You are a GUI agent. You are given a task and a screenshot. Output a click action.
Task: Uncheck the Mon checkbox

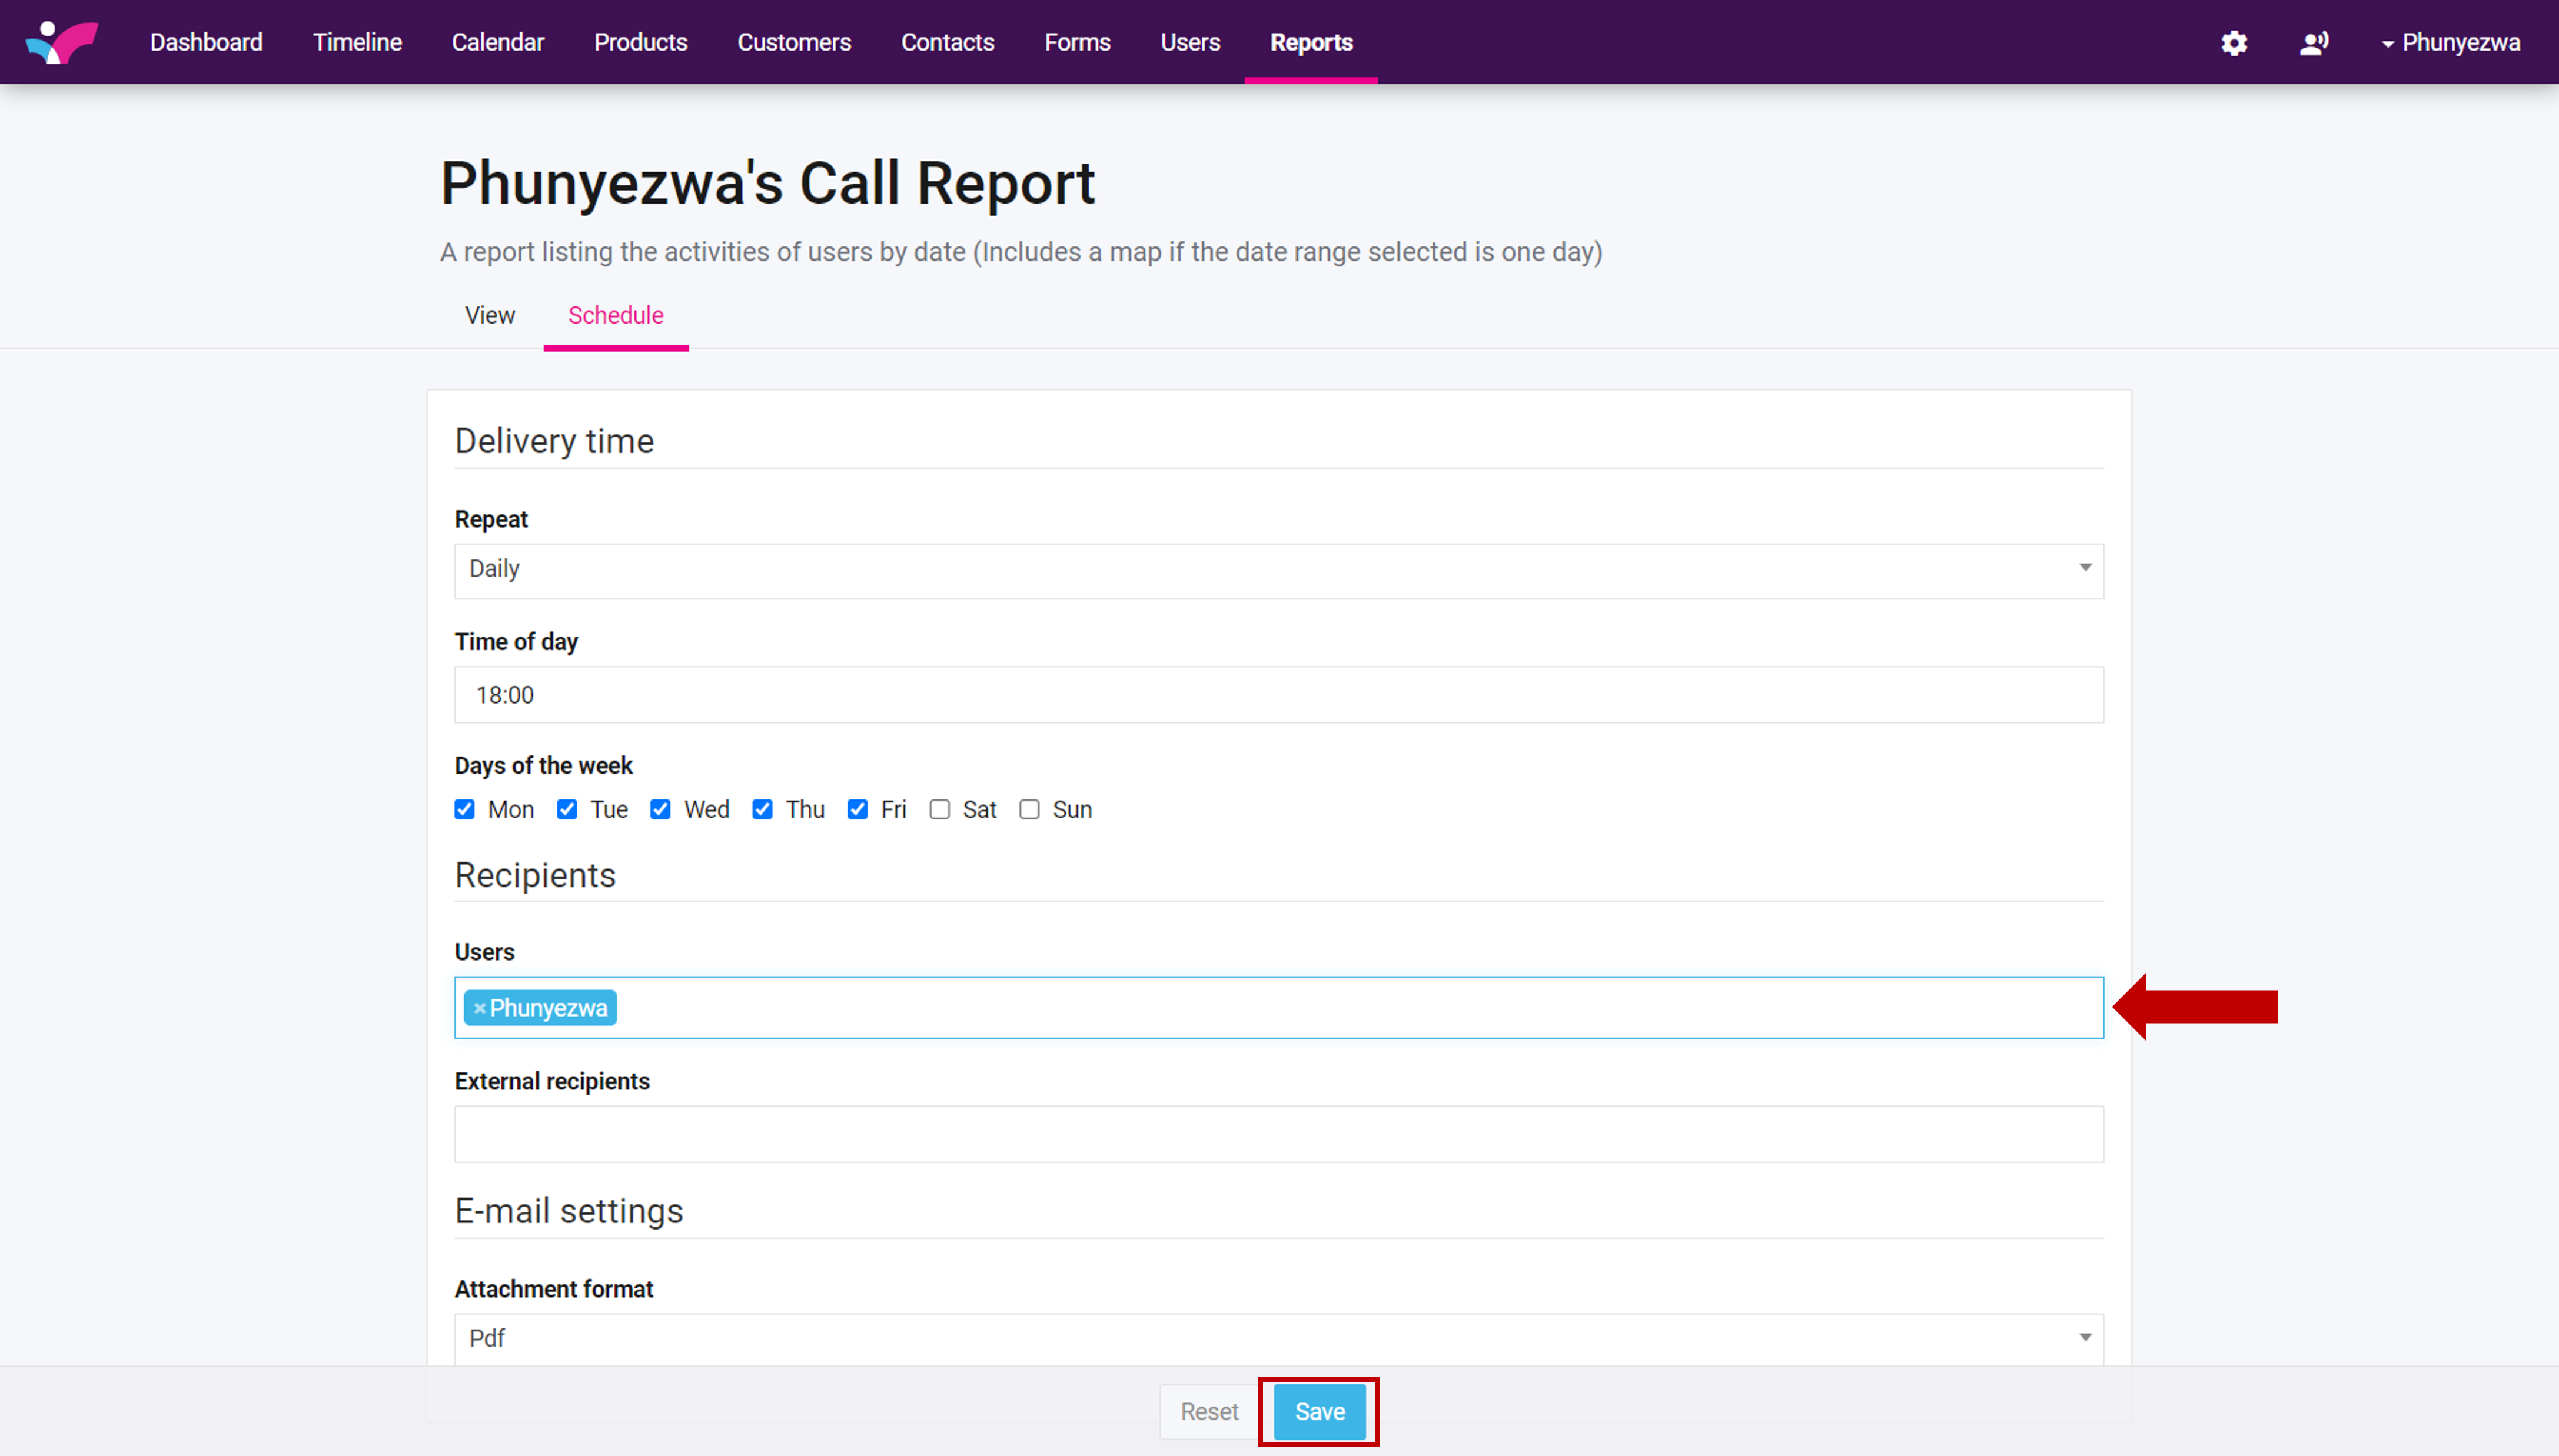[x=464, y=809]
